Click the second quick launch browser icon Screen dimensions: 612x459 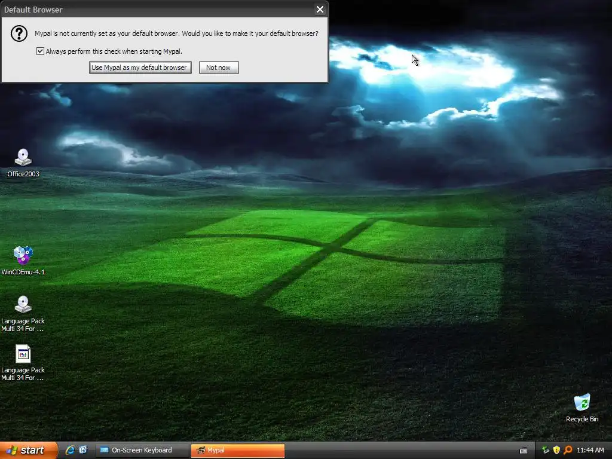(x=83, y=450)
